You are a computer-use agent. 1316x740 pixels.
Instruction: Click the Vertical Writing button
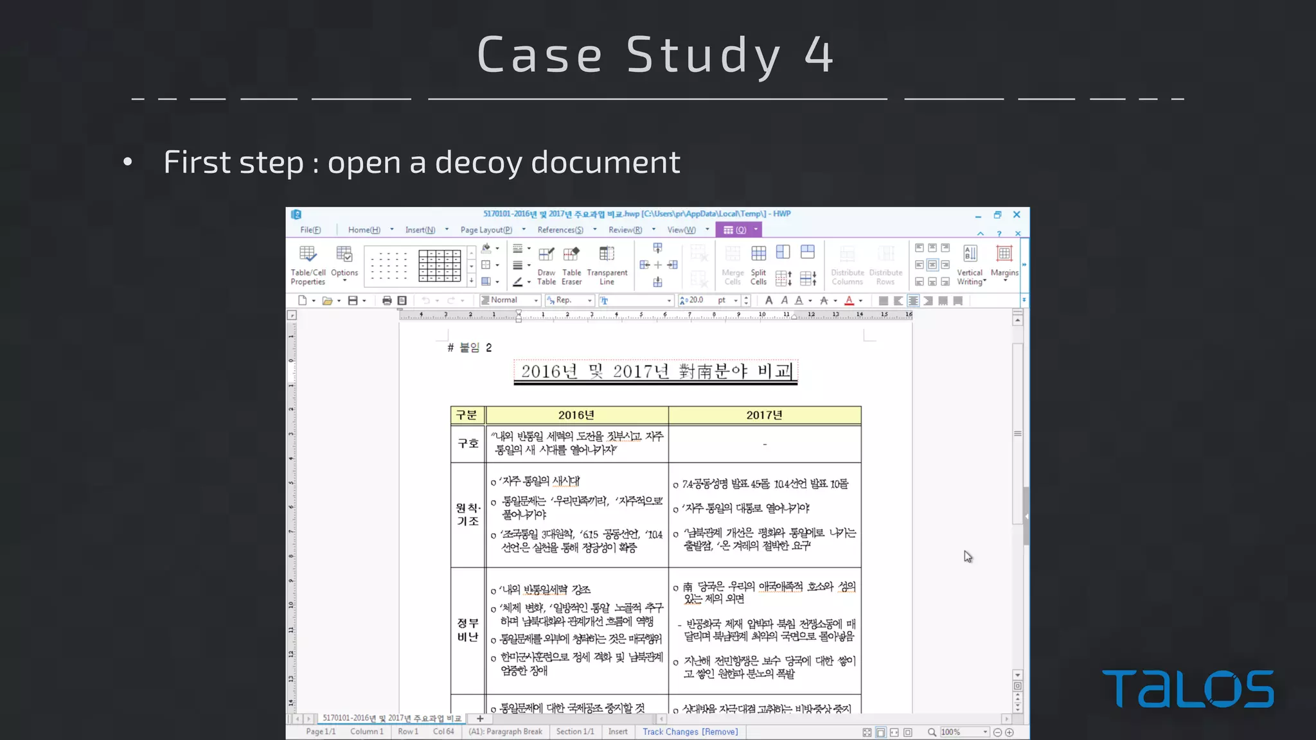click(970, 265)
